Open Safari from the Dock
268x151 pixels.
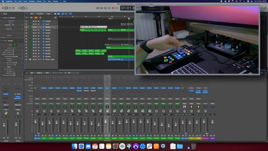click(x=81, y=146)
